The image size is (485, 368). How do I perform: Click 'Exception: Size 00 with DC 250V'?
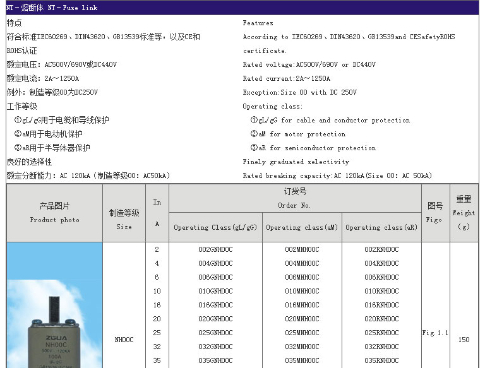(x=300, y=92)
